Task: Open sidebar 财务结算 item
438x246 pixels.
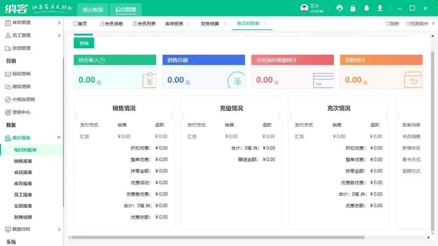Action: click(x=23, y=217)
